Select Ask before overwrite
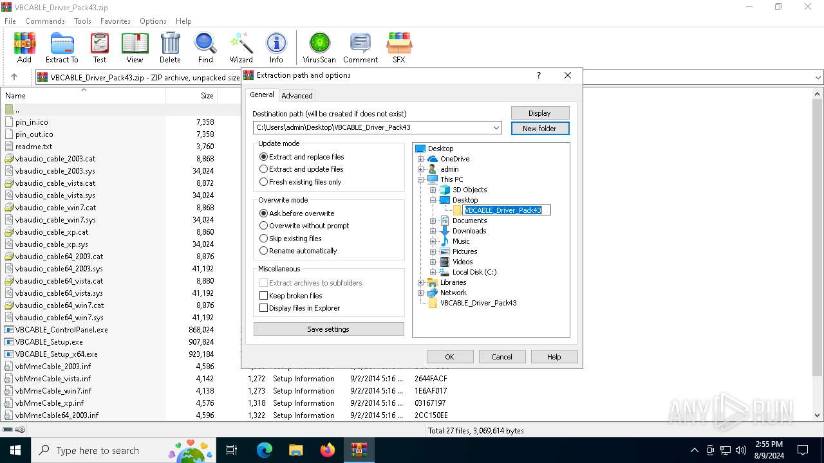The image size is (824, 463). pyautogui.click(x=297, y=213)
